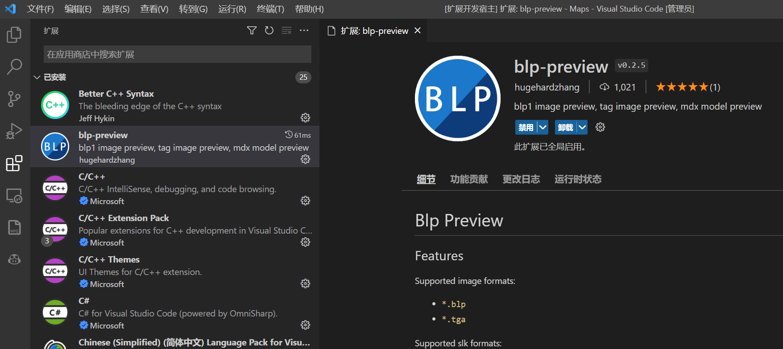This screenshot has width=783, height=349.
Task: Click the 在应用商店中搜索扩展 search box
Action: tap(178, 54)
